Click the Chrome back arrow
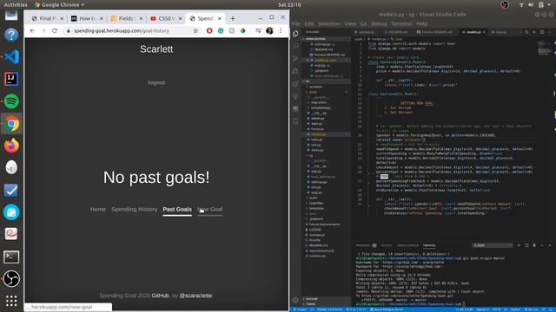The height and width of the screenshot is (312, 556). [x=32, y=31]
